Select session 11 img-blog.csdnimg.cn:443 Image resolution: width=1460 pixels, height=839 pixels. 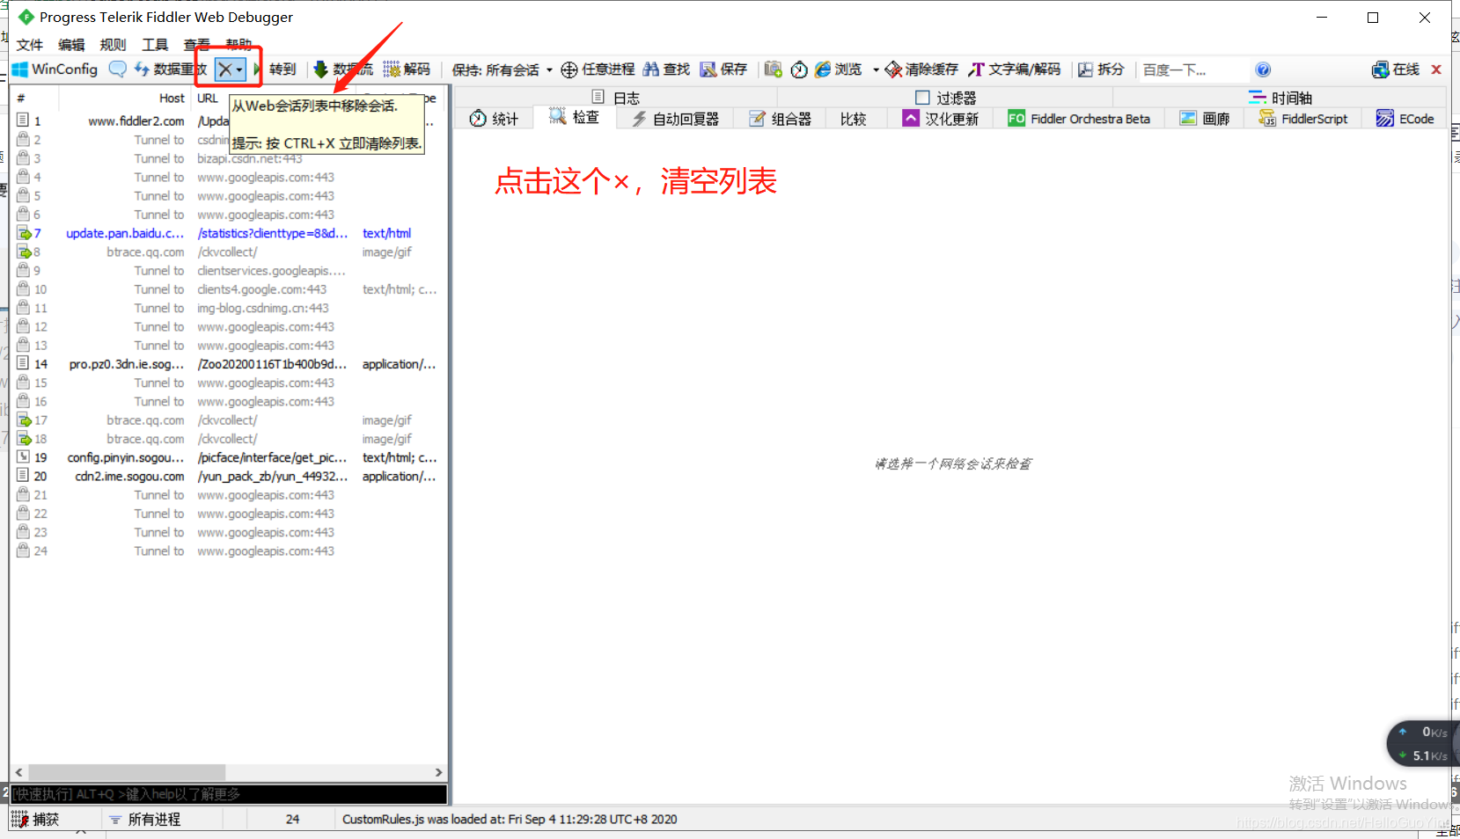pos(229,308)
